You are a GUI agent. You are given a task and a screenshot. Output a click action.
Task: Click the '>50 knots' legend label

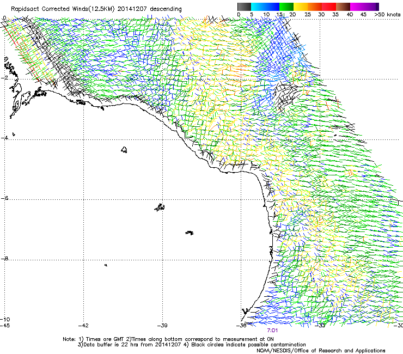click(387, 15)
